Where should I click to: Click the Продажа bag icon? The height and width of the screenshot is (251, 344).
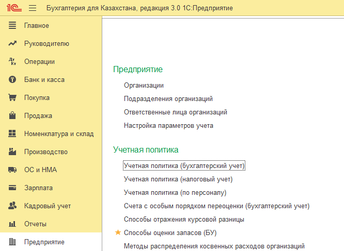coord(12,115)
